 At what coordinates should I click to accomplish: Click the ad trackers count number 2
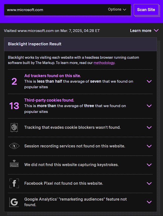coord(14,81)
